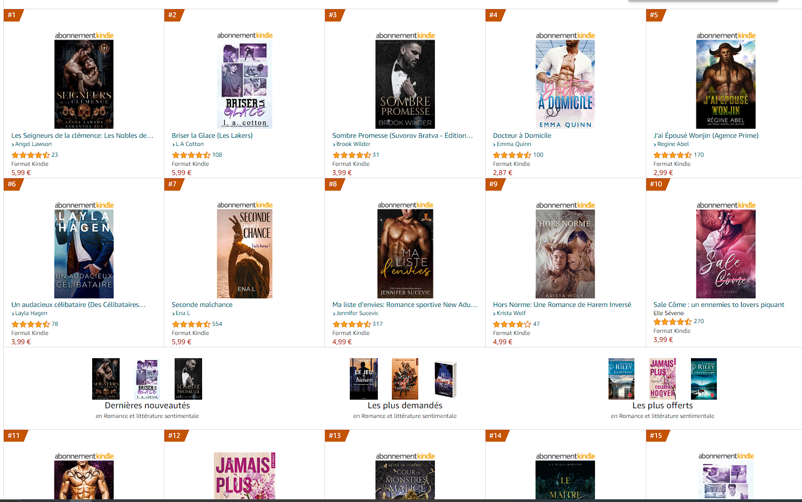Click the 5,99 € price of Seconde malchance
Image resolution: width=802 pixels, height=502 pixels.
pos(182,342)
